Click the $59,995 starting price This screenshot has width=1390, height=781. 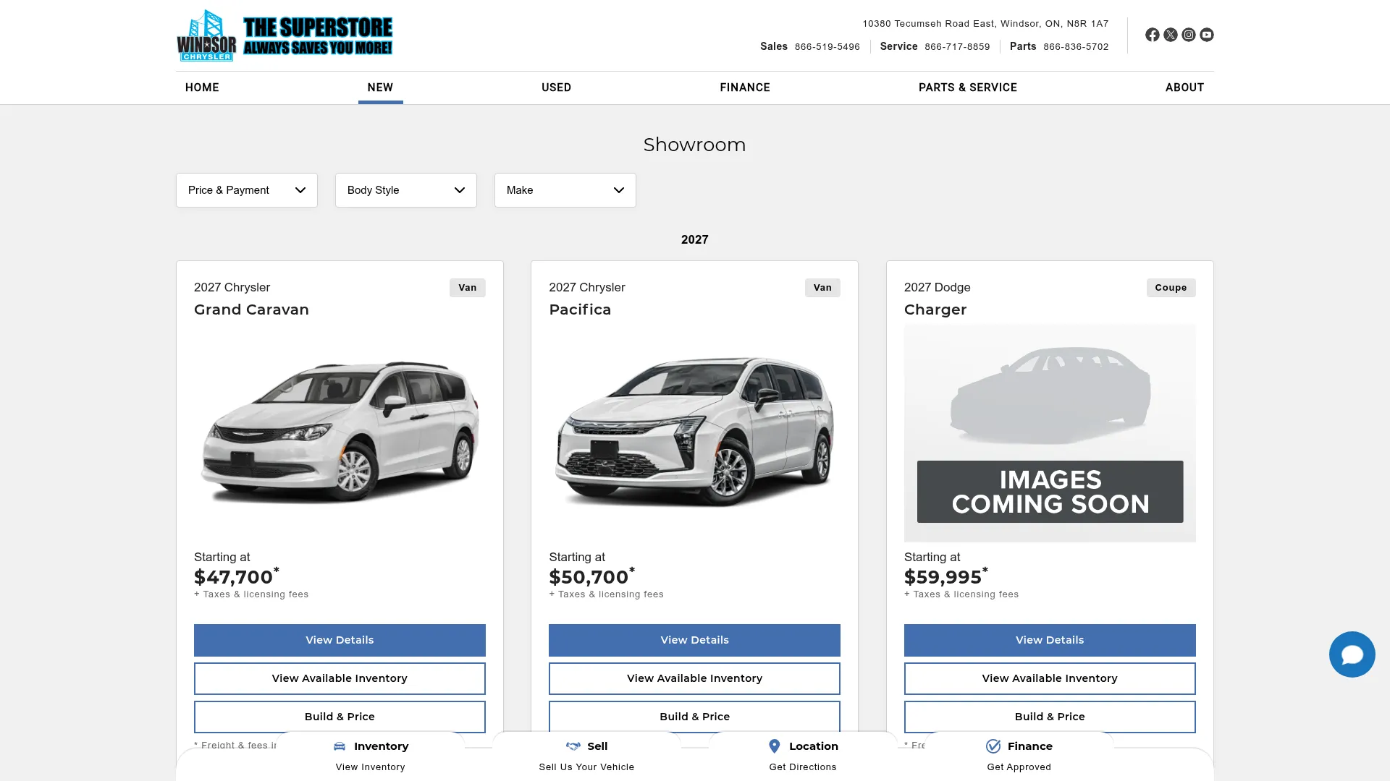[945, 577]
